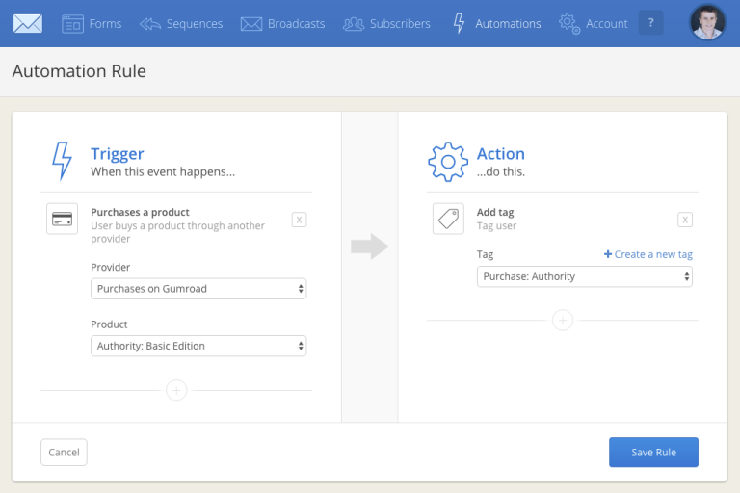Remove the Purchases a product trigger

tap(299, 220)
